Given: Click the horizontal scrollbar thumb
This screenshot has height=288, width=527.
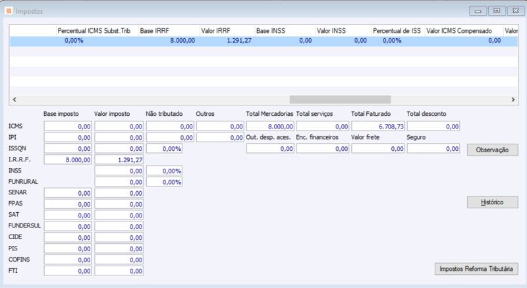Looking at the screenshot, I should pyautogui.click(x=340, y=100).
